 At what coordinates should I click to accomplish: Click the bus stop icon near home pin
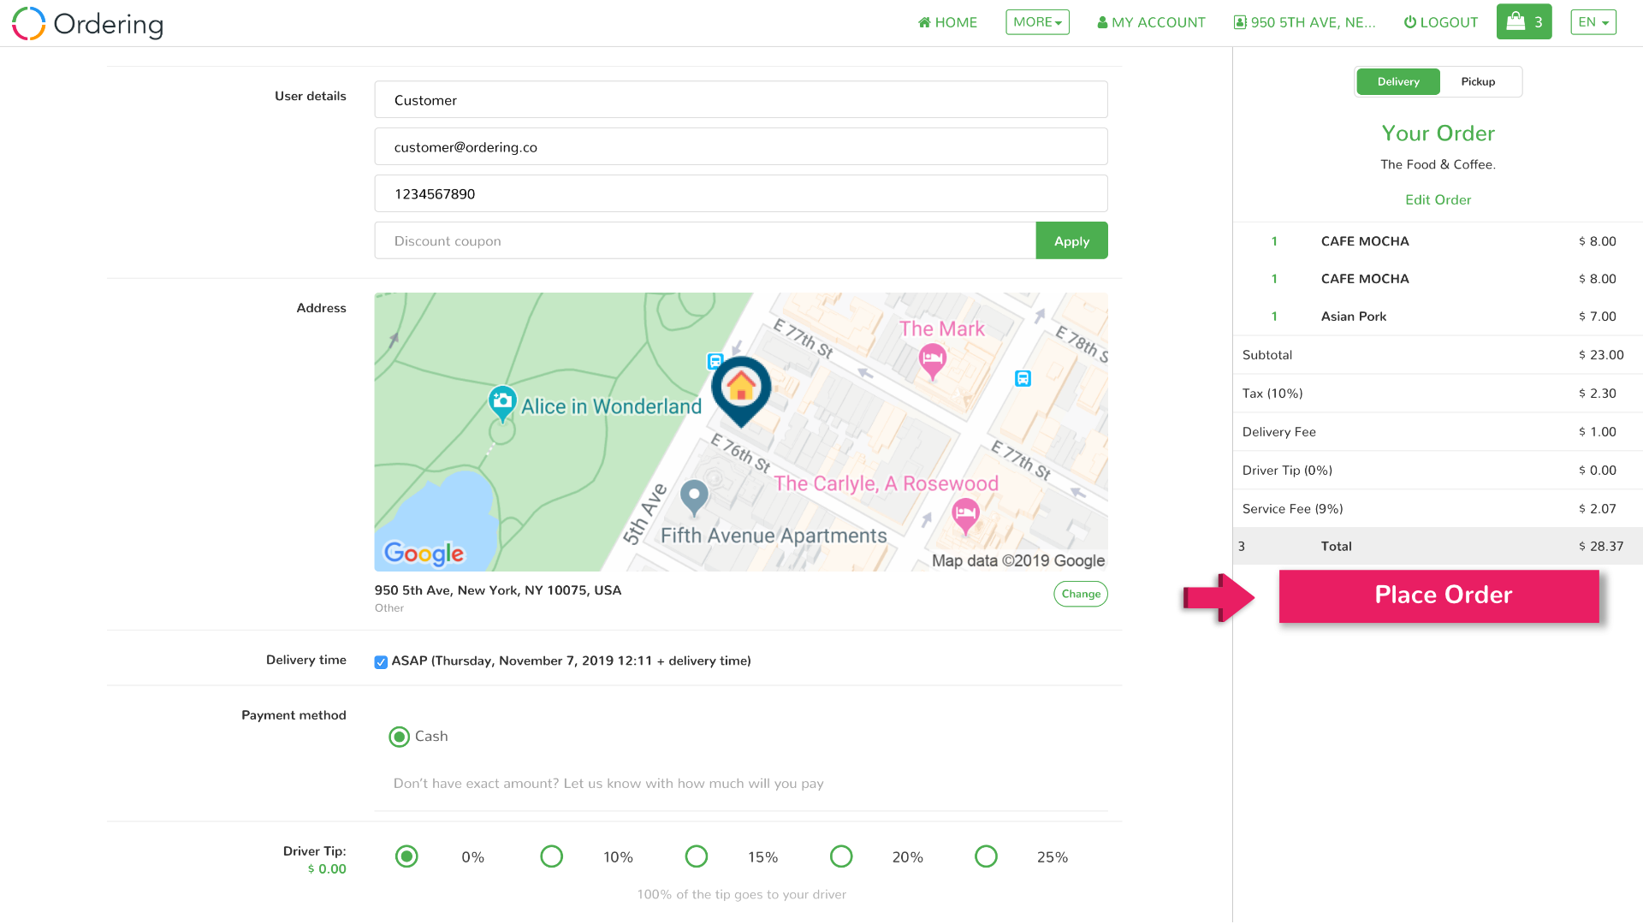[715, 361]
